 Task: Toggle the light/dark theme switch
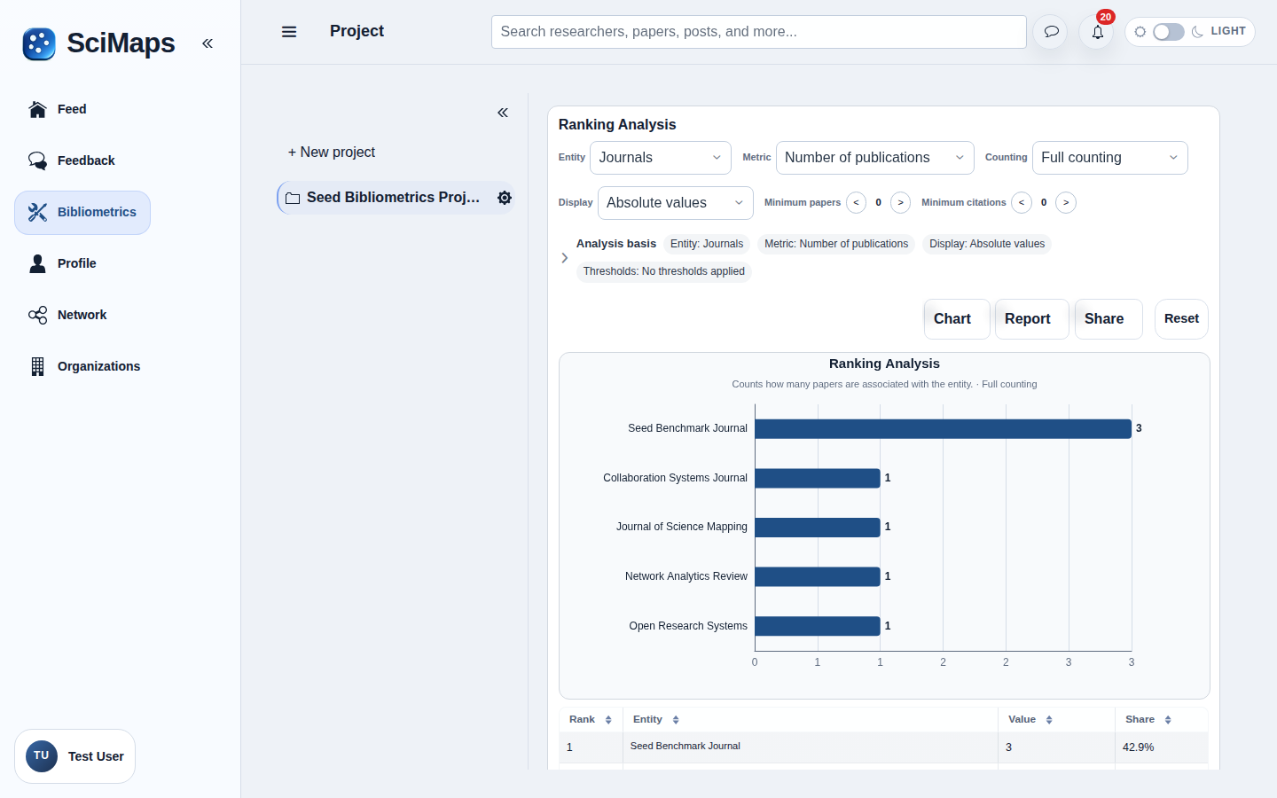point(1168,32)
